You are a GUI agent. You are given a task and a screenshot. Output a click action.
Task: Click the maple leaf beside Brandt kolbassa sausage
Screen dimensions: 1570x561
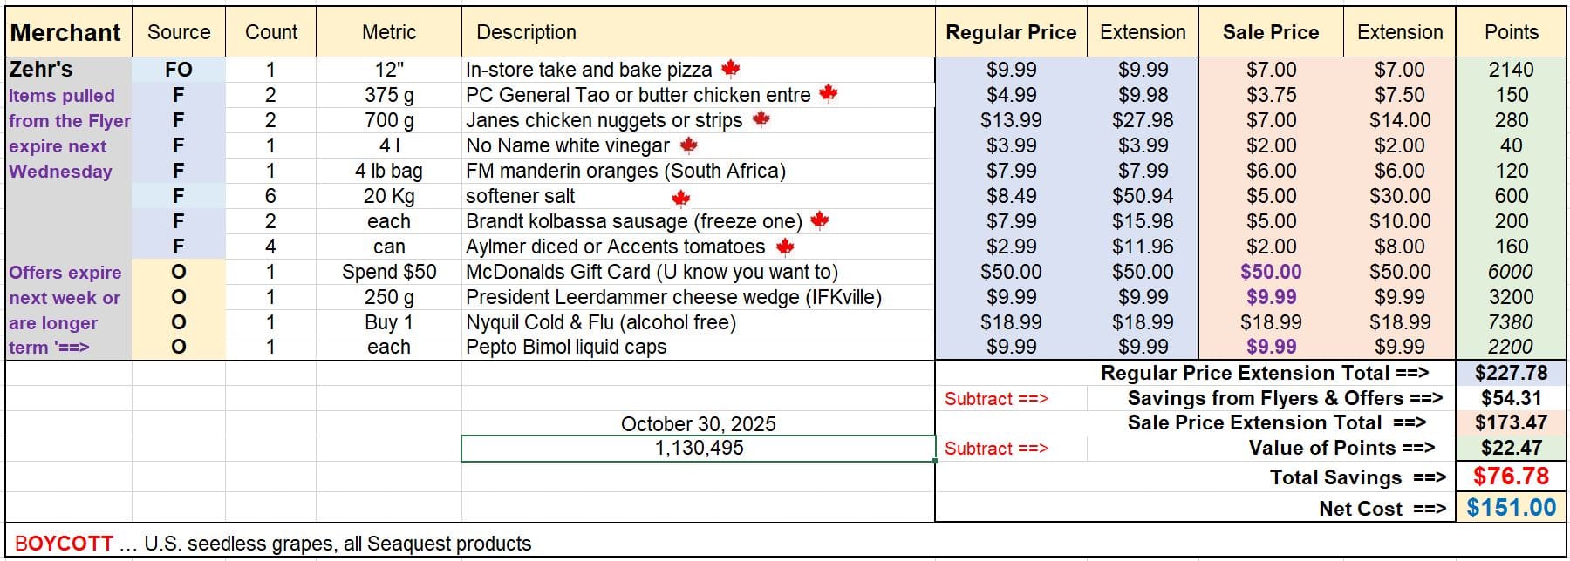tap(819, 220)
